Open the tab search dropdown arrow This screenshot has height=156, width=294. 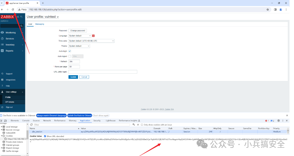click(2, 3)
